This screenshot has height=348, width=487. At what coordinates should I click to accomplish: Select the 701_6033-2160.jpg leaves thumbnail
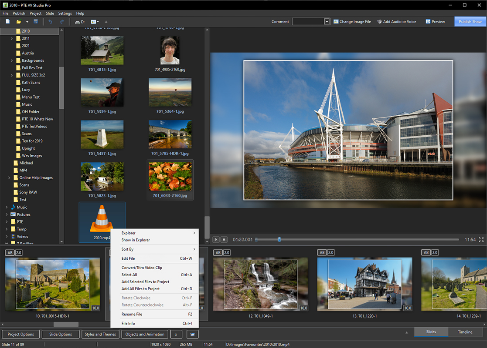170,180
